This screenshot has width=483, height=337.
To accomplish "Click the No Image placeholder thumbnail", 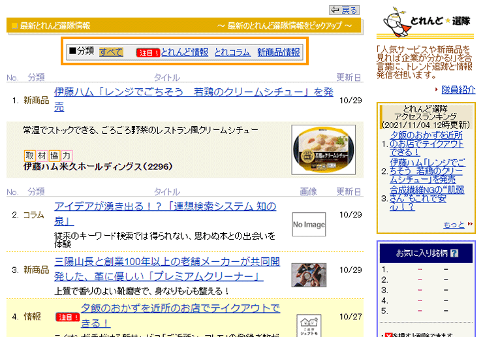I will pyautogui.click(x=309, y=224).
